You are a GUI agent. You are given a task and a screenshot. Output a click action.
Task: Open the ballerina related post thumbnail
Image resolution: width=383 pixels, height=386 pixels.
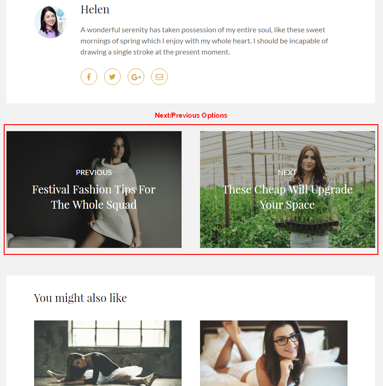108,353
